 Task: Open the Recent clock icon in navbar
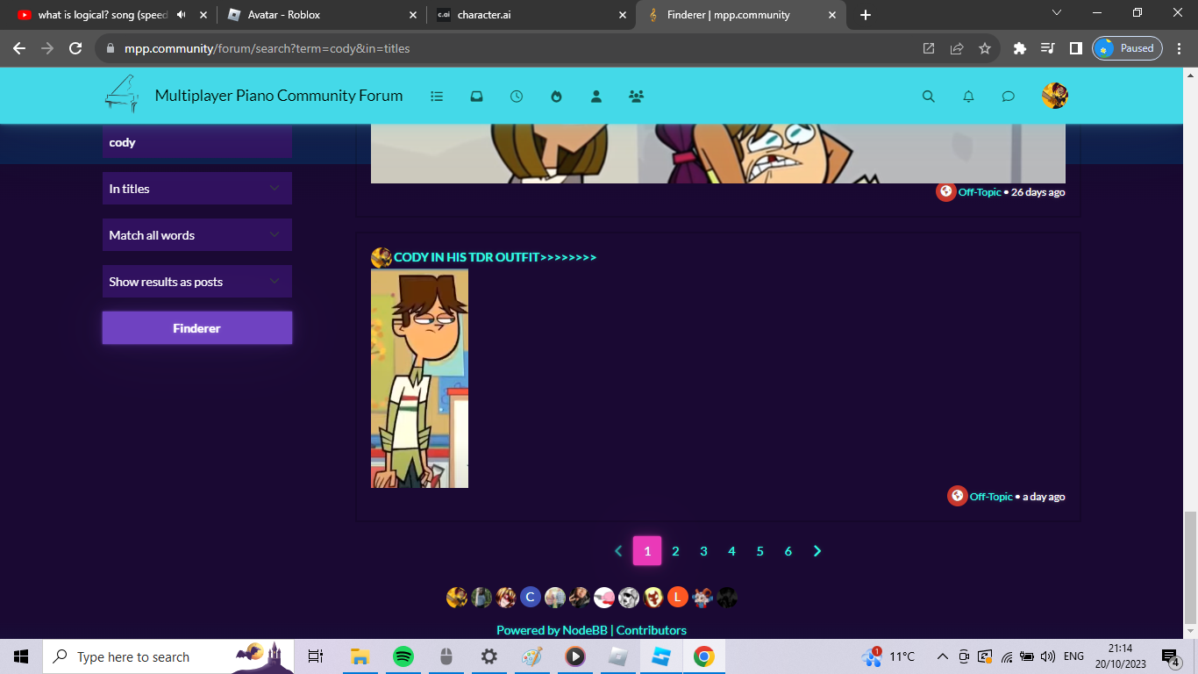(x=517, y=97)
